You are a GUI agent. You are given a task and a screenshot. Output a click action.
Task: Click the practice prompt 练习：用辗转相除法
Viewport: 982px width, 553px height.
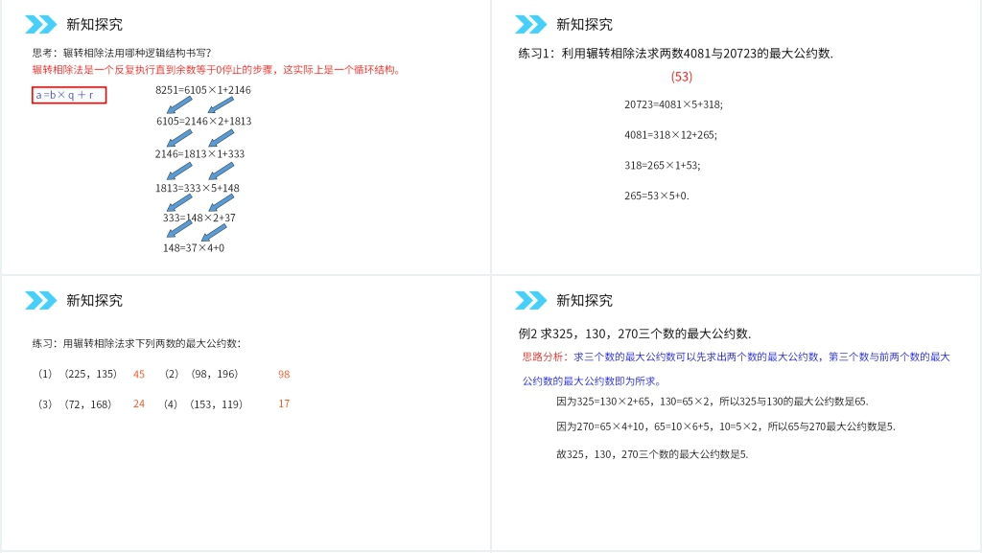136,343
